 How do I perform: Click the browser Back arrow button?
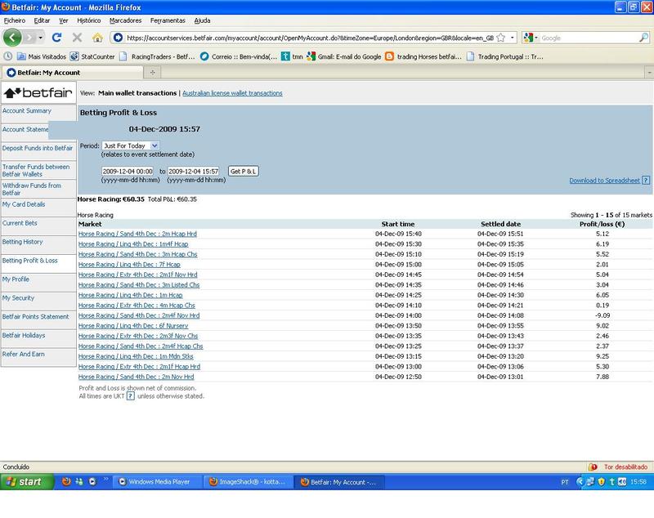pyautogui.click(x=12, y=38)
